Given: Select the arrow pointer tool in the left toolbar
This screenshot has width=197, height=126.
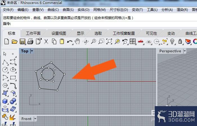Looking at the screenshot, I should tap(5, 54).
